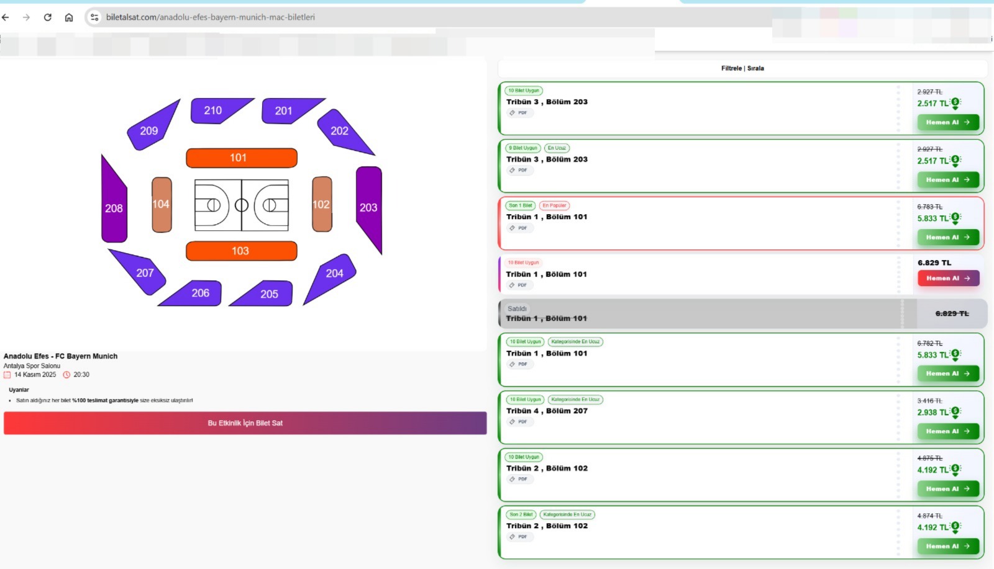This screenshot has height=569, width=994.
Task: Click Kategorisinde En Ucuz tag on Bölüm 207
Action: point(575,400)
